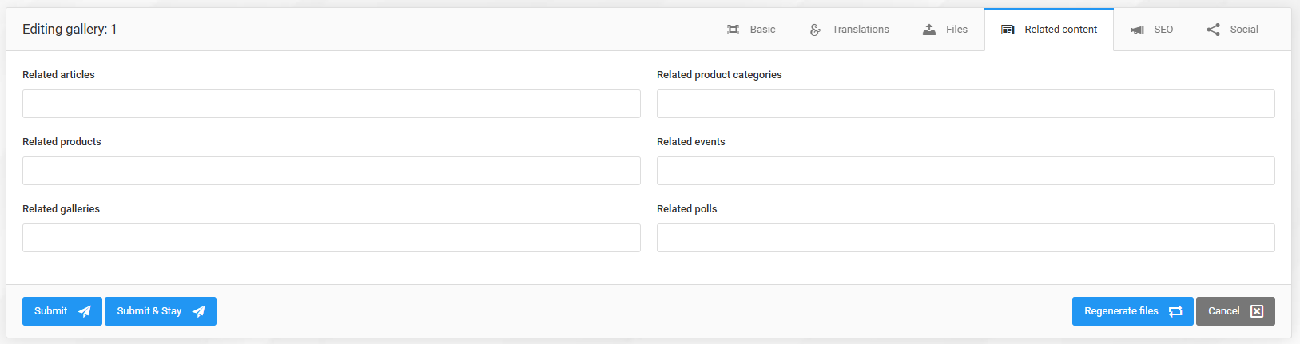Click the Social share icon
Screen dimensions: 1300x344
tap(1213, 30)
